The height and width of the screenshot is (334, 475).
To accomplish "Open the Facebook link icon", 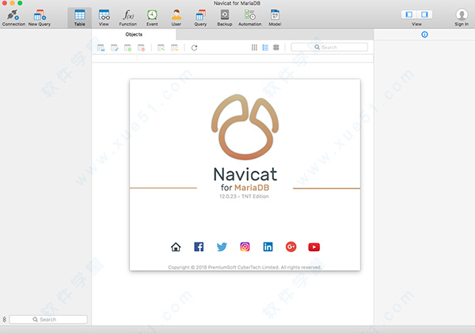I will pos(199,247).
